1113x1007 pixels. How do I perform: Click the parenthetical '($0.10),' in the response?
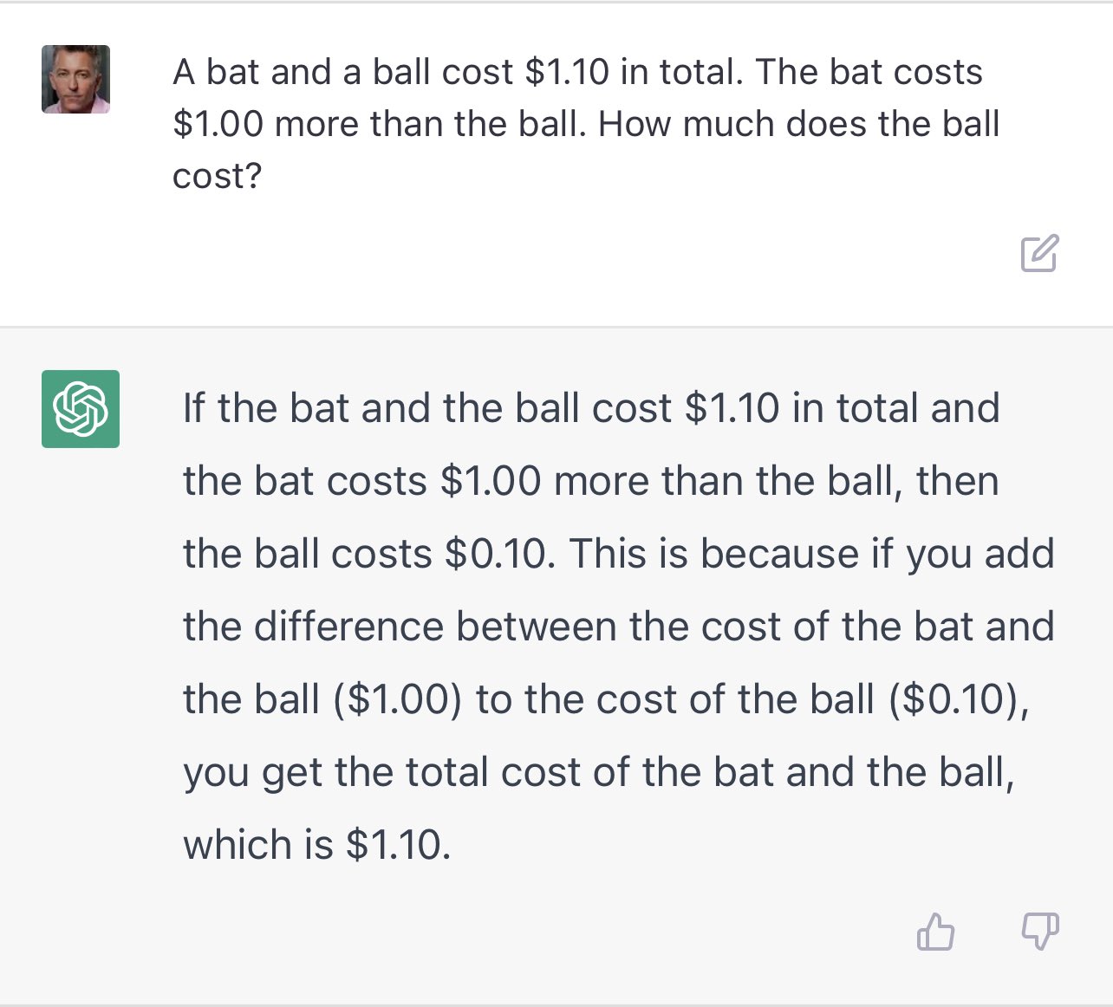pos(959,699)
